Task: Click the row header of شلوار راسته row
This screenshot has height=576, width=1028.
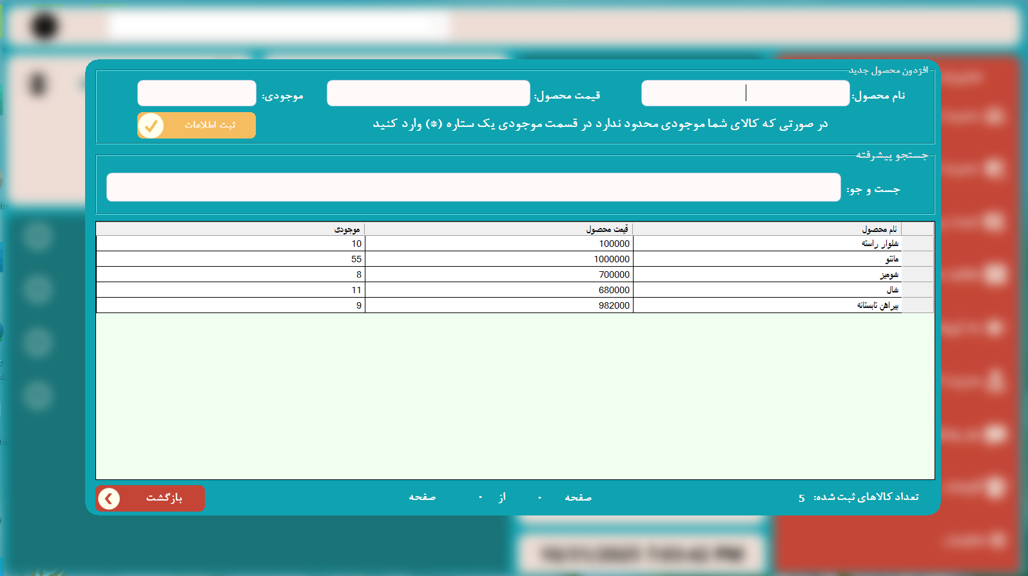Action: pos(917,244)
